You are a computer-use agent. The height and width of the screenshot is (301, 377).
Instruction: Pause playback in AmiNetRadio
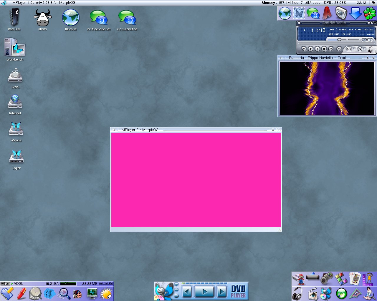(318, 49)
